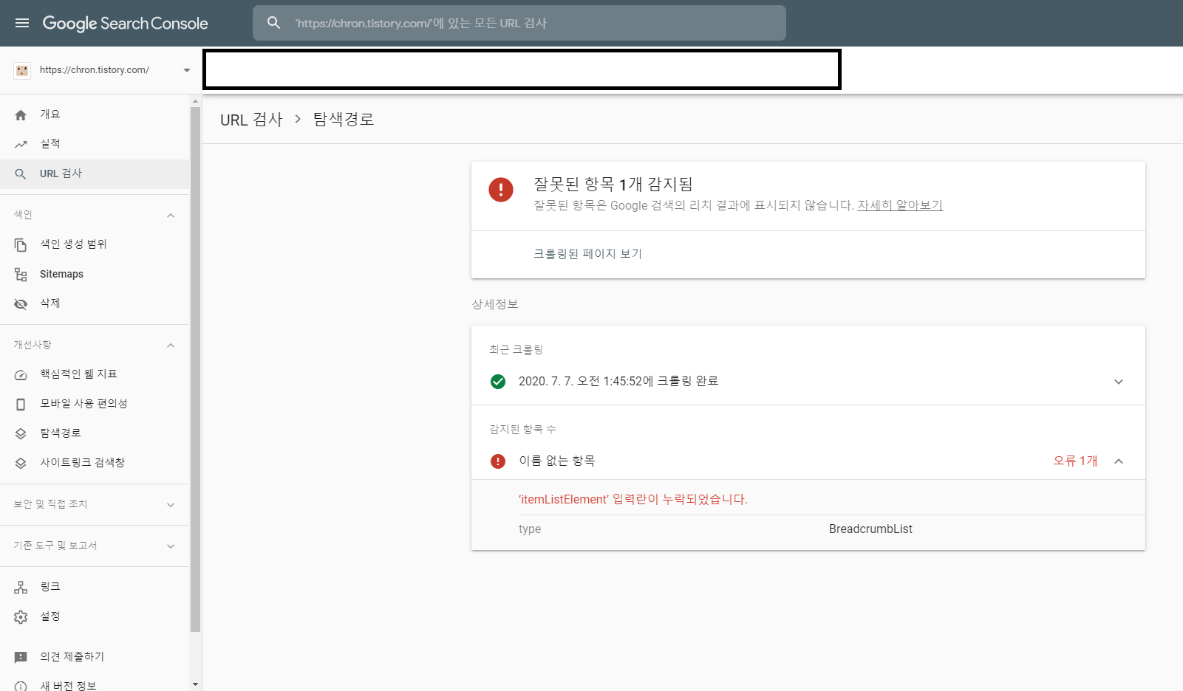
Task: Click the sidebar scroll-down arrow
Action: (x=196, y=685)
